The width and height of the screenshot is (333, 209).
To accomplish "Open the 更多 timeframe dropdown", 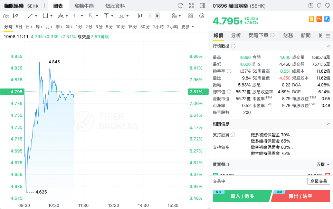I will click(x=188, y=27).
